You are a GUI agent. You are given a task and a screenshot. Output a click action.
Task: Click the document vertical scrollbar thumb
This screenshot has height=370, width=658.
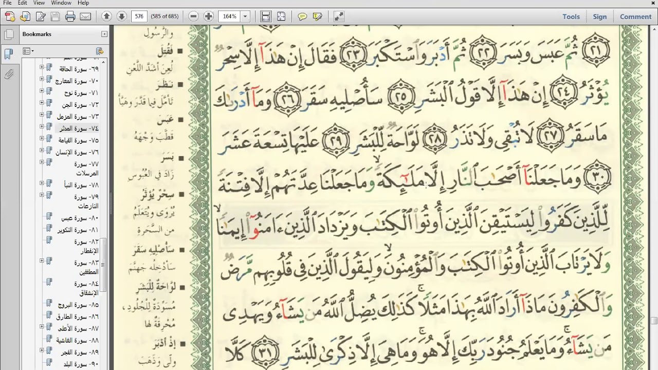[654, 321]
